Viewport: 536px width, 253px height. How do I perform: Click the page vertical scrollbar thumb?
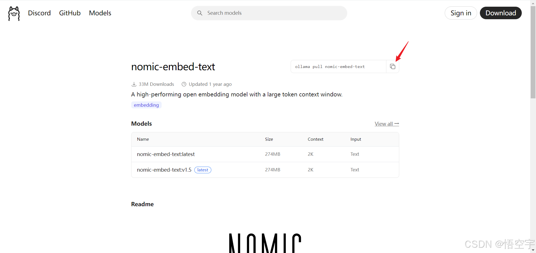[x=533, y=53]
